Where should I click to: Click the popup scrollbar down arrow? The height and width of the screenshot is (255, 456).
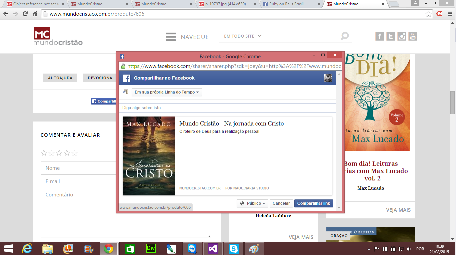(x=339, y=208)
